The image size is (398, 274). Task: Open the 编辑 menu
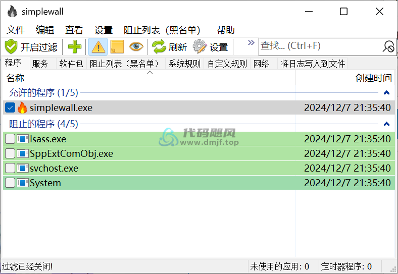[x=45, y=30]
